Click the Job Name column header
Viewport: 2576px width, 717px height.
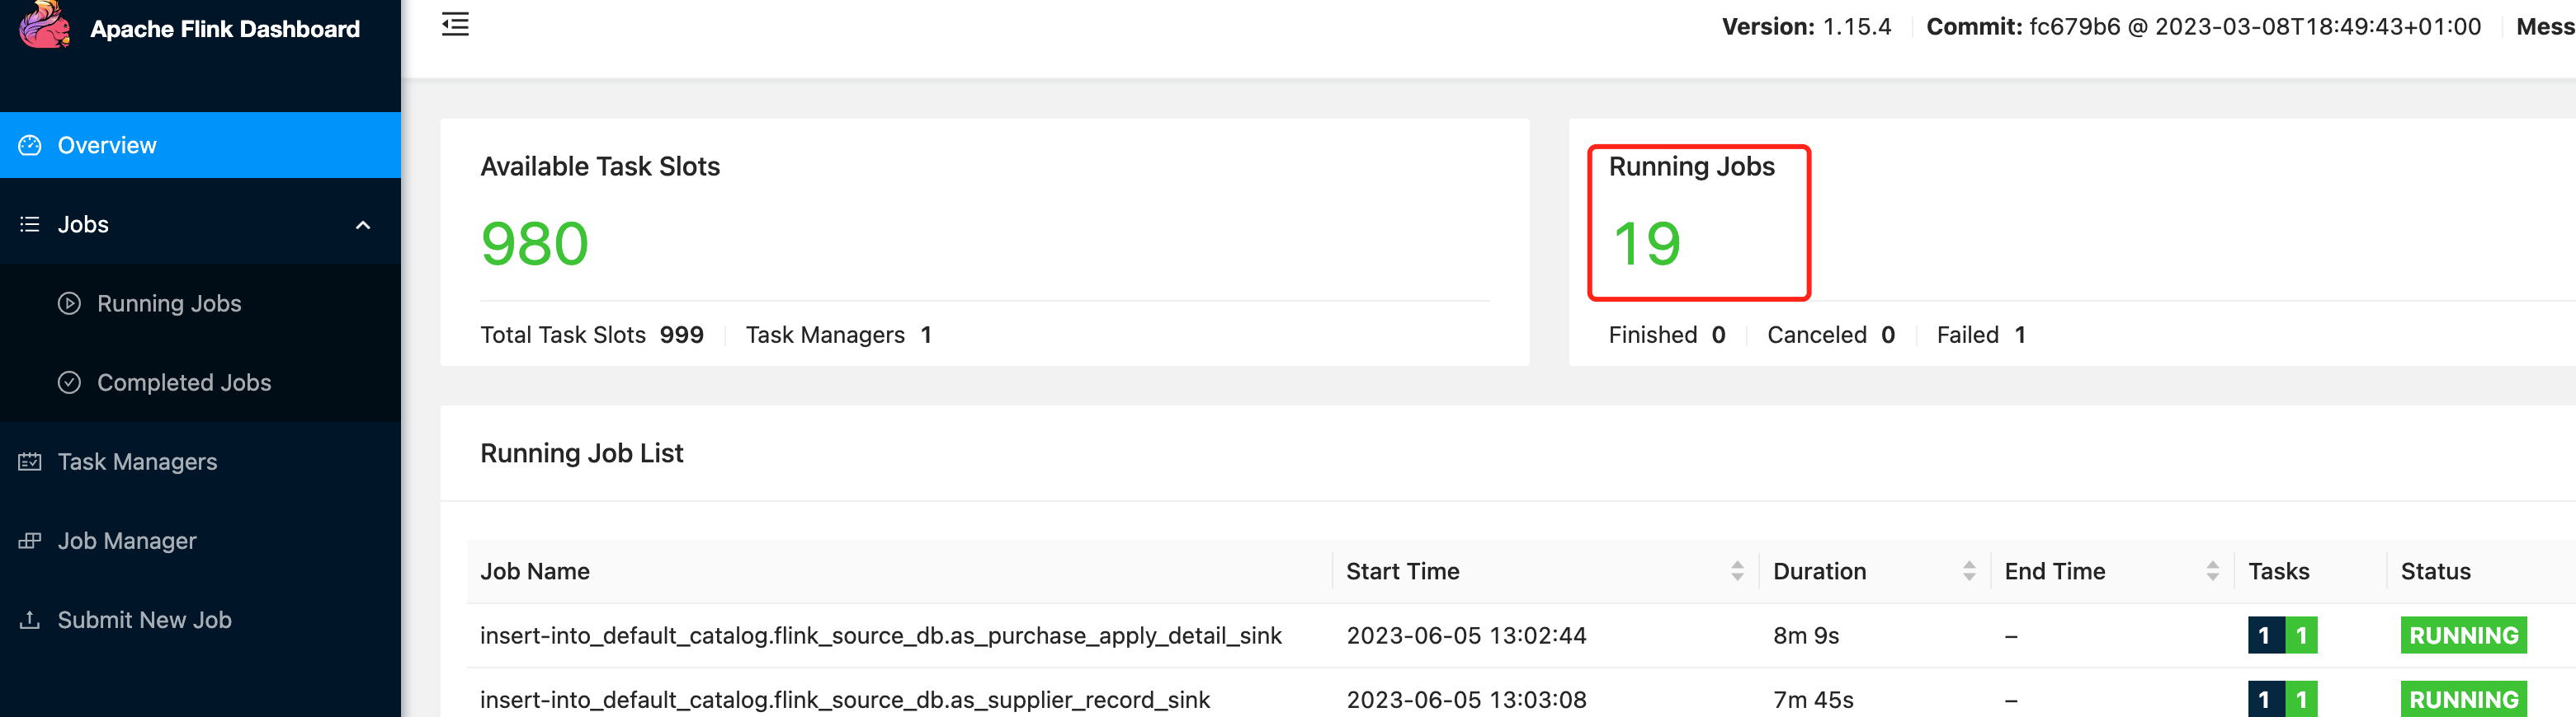tap(535, 571)
